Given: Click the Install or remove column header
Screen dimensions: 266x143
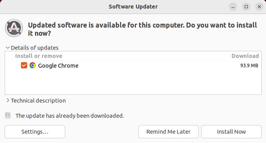Looking at the screenshot, I should (39, 56).
